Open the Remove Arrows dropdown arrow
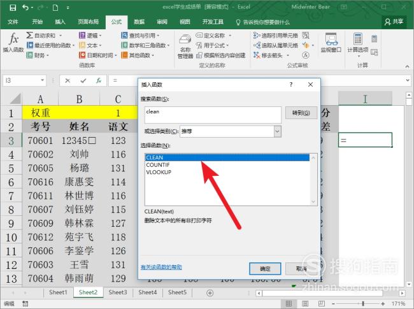Screen dimensions: 414x309 pos(288,55)
